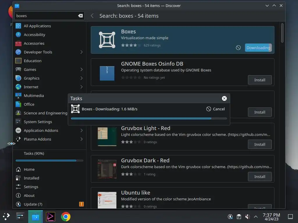Select the Plasma Addons category icon

tap(18, 139)
